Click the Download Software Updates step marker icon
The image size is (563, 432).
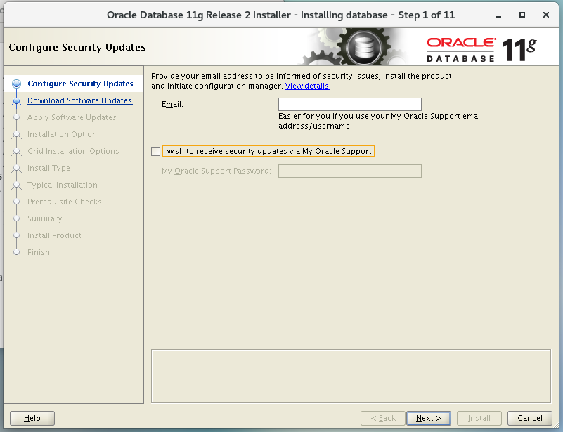(16, 102)
